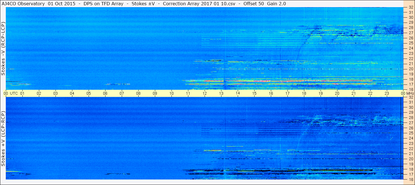Viewport: 415px width, 185px height.
Task: Select the 02 hour marker on time axis
Action: pyautogui.click(x=39, y=93)
